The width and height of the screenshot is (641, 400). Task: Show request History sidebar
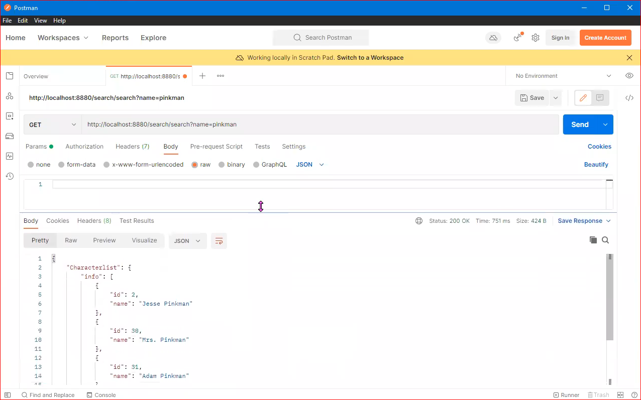pos(9,176)
